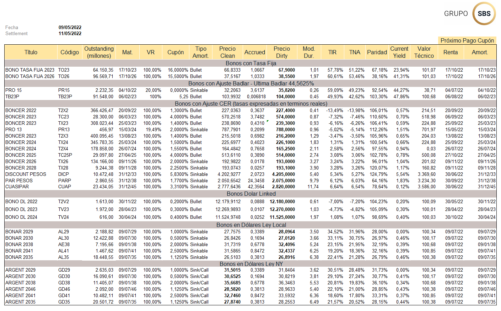Select the ARGENT 2038 row title
Image resolution: width=501 pixels, height=311 pixels.
click(20, 283)
